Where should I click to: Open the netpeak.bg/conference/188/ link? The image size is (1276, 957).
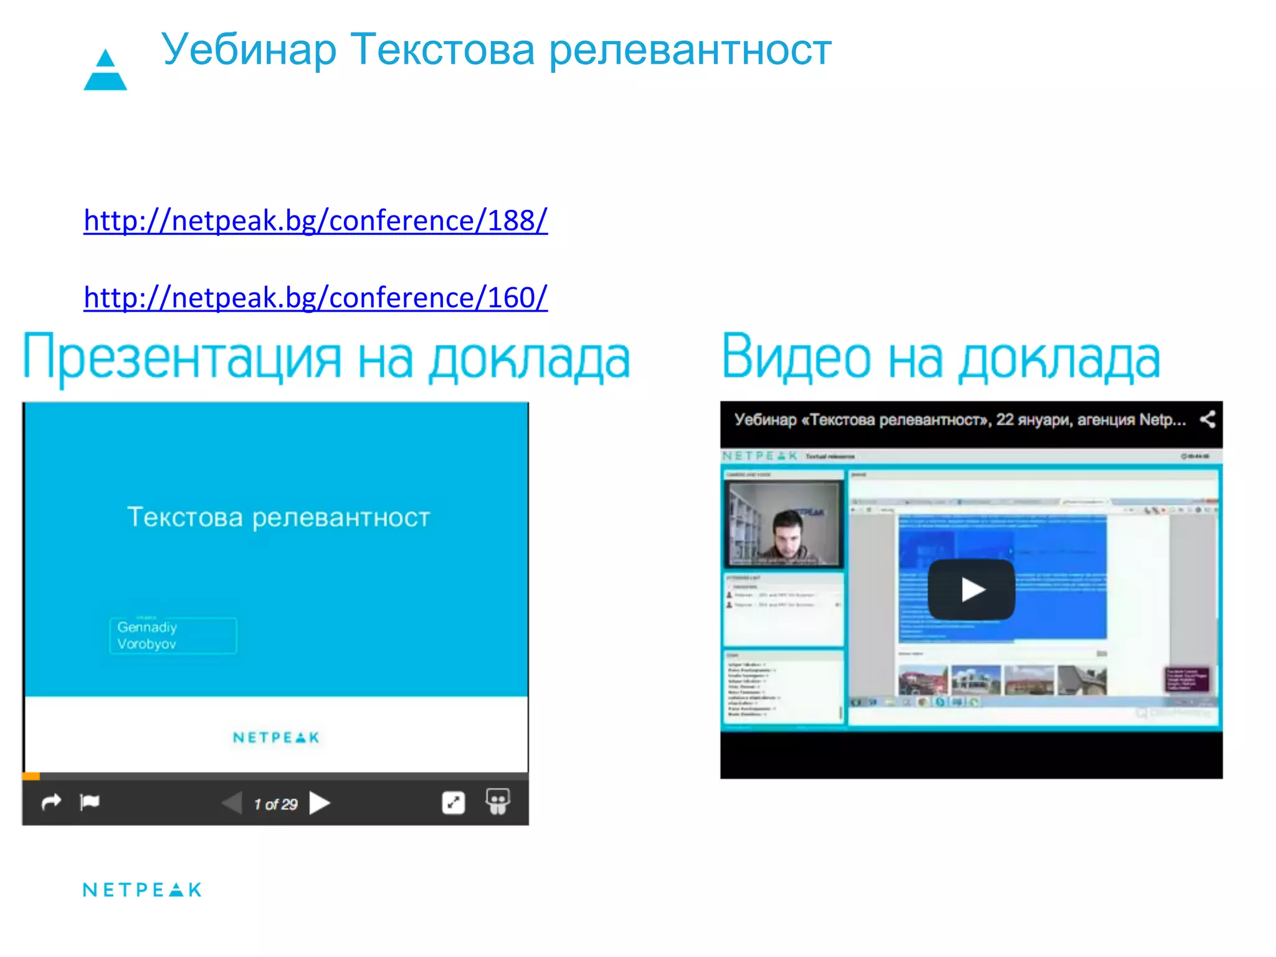316,221
